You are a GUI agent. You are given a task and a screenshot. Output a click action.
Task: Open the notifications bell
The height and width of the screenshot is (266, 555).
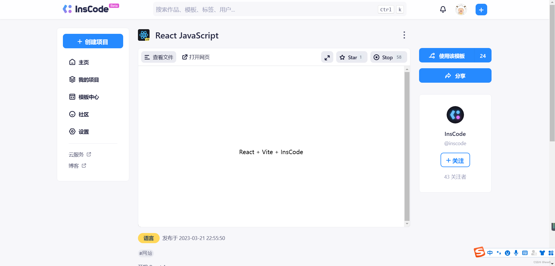click(443, 10)
